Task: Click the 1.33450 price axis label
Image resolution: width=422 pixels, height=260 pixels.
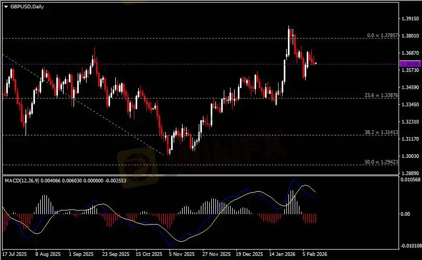Action: coord(410,105)
